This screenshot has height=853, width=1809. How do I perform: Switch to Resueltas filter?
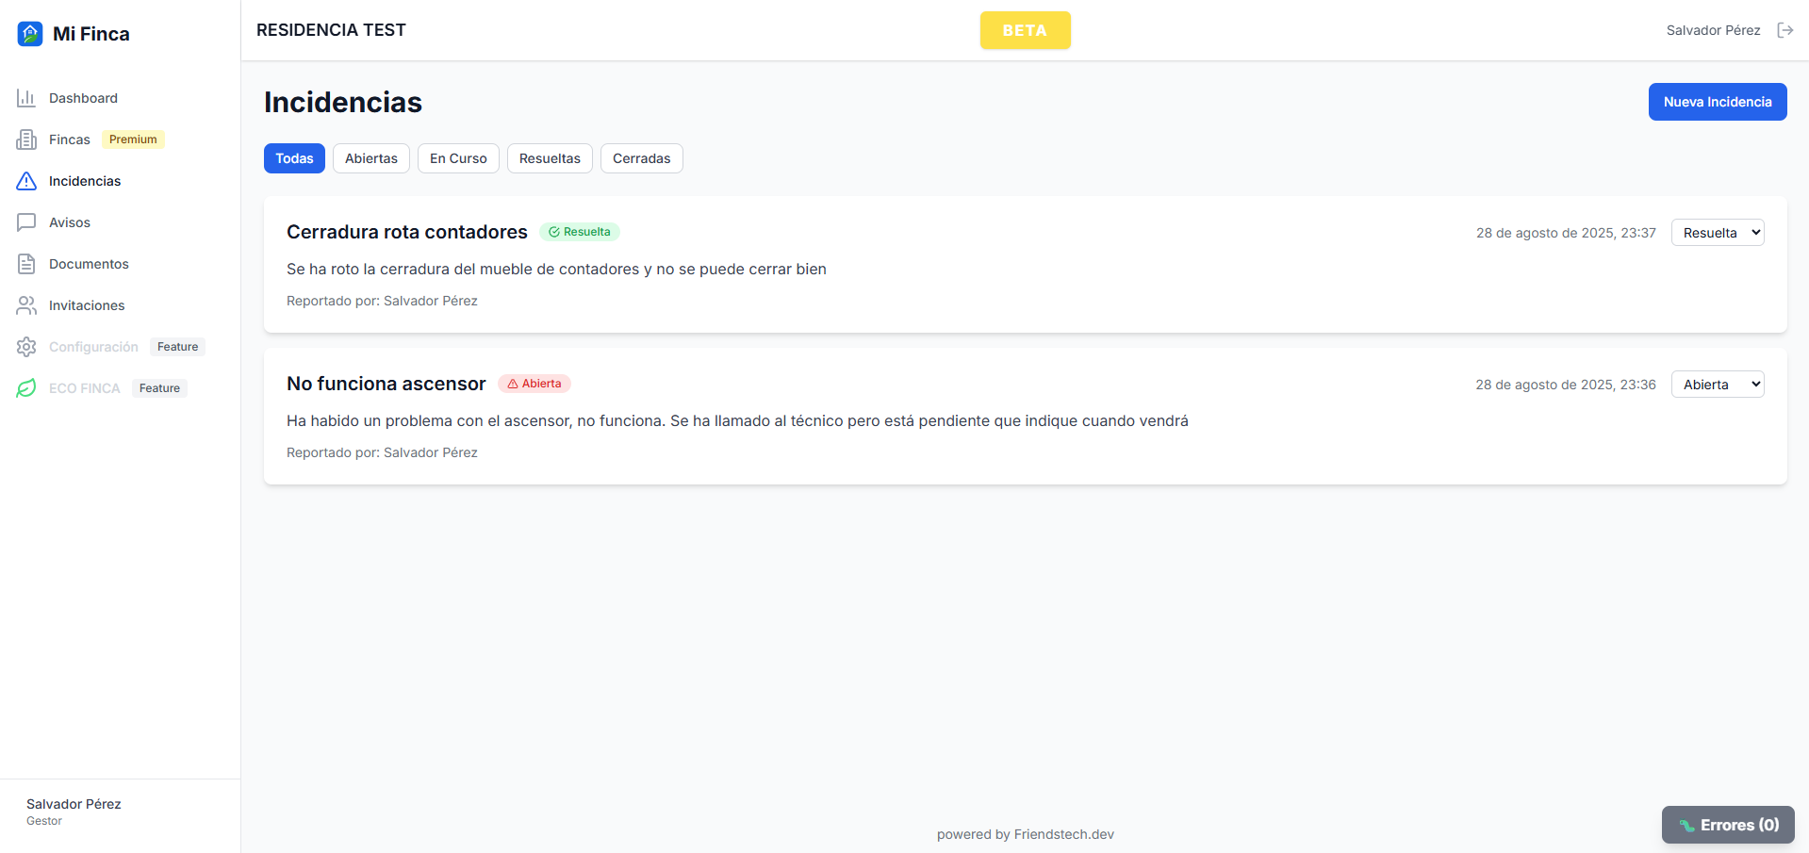click(x=550, y=158)
